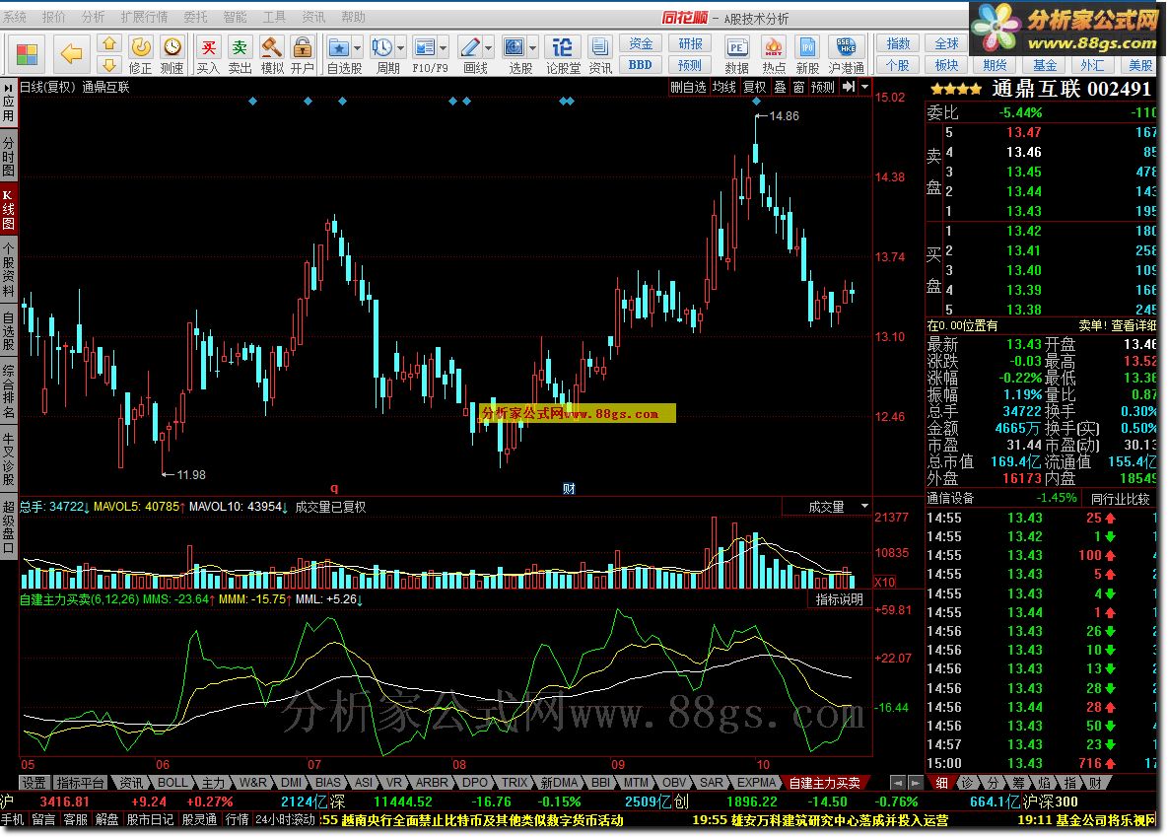This screenshot has height=837, width=1168.
Task: Open the 帮助 menu
Action: [x=353, y=17]
